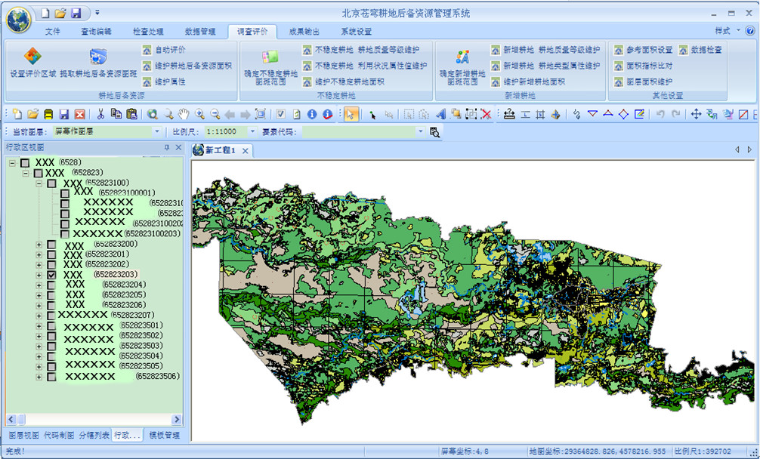Open the 图层视图 bottom panel tab
760x459 pixels.
pos(23,436)
